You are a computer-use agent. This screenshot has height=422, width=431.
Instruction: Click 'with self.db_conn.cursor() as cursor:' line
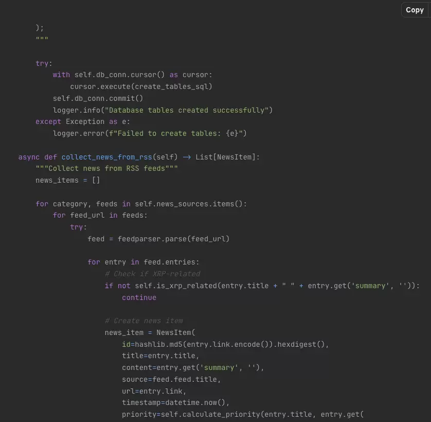click(x=132, y=75)
